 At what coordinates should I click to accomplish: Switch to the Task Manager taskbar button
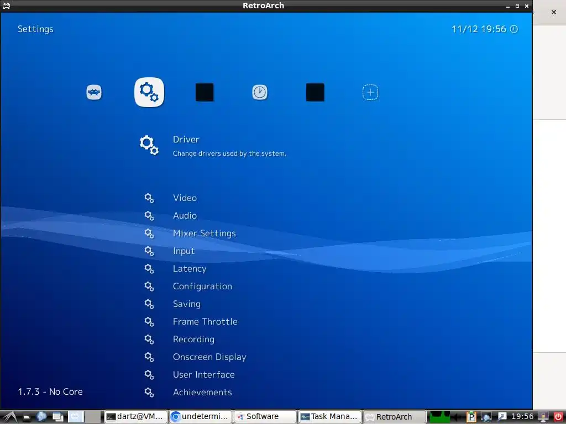click(329, 417)
